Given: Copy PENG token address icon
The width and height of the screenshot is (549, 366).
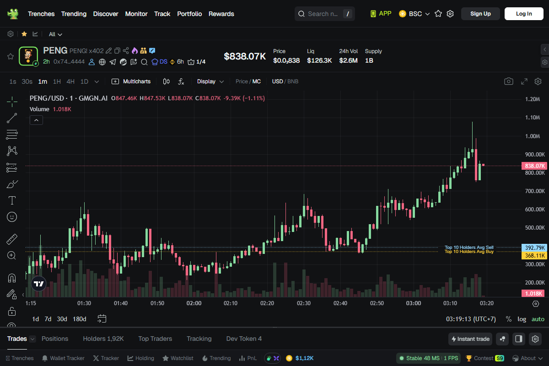Looking at the screenshot, I should click(117, 51).
